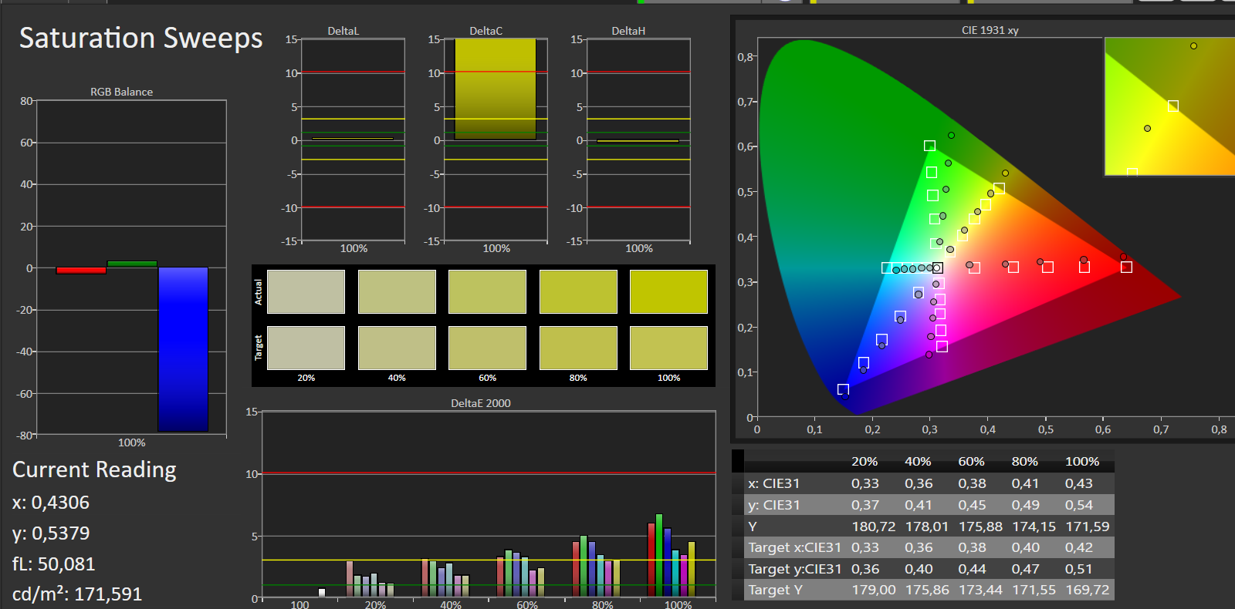Click the Saturation Sweeps heading
1235x609 pixels.
(140, 38)
